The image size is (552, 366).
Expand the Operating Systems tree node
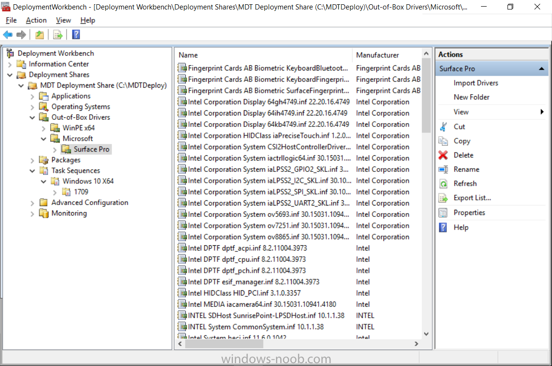point(32,107)
